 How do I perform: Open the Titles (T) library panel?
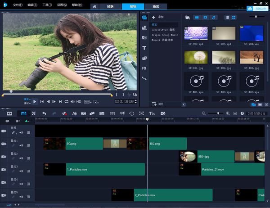pyautogui.click(x=144, y=48)
